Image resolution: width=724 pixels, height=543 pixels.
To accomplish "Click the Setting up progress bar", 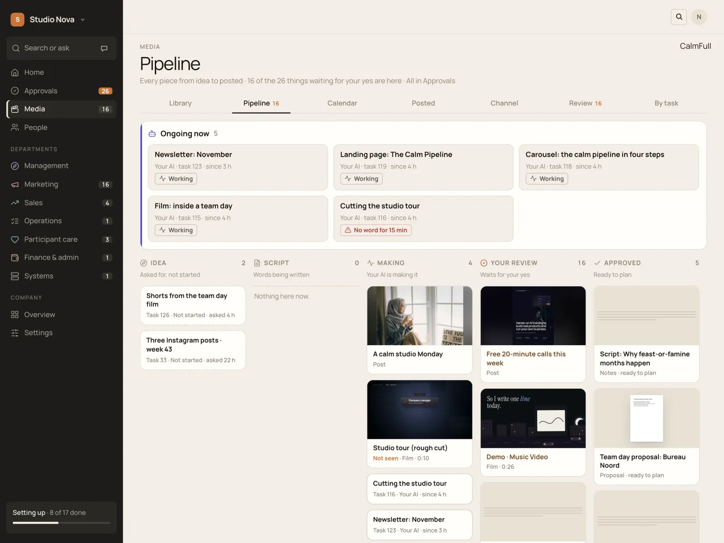I will click(x=61, y=523).
